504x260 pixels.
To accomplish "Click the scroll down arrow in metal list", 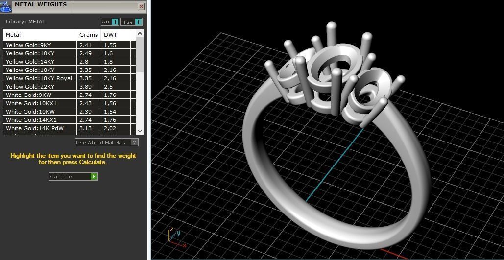I will [140, 131].
